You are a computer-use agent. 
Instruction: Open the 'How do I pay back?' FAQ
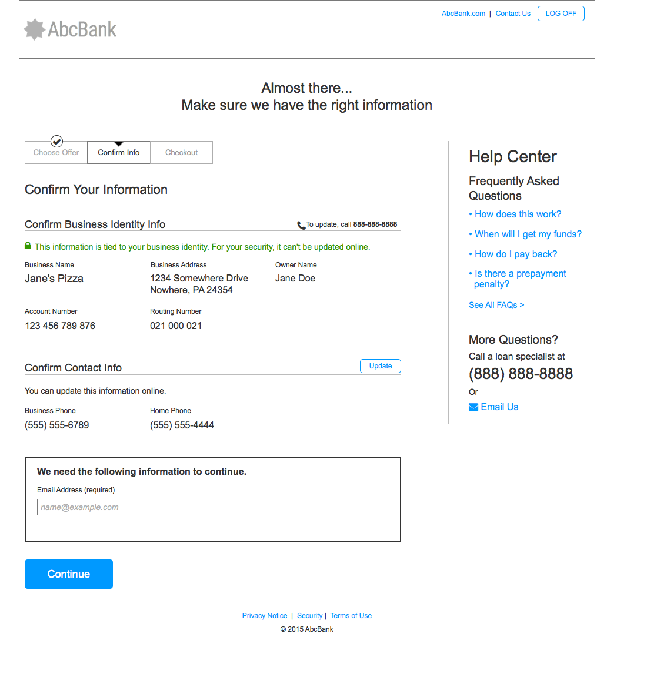(x=516, y=254)
